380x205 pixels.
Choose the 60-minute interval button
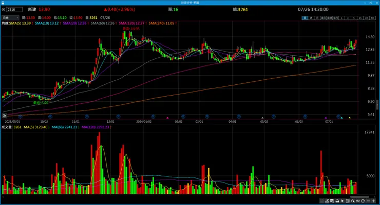[x=372, y=18]
